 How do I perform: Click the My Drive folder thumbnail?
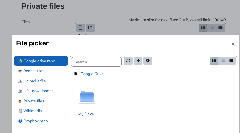(x=87, y=95)
